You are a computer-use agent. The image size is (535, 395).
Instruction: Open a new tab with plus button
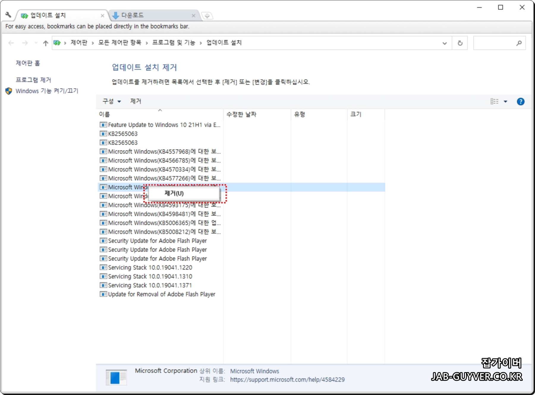(207, 16)
